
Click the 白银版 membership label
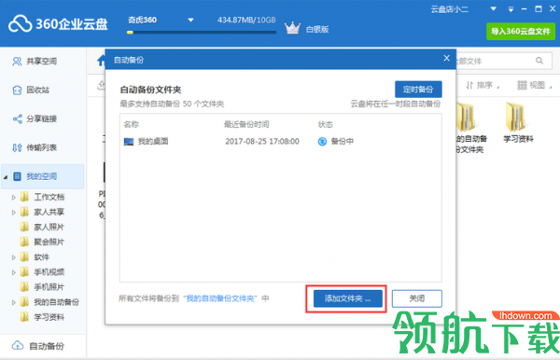tap(317, 29)
